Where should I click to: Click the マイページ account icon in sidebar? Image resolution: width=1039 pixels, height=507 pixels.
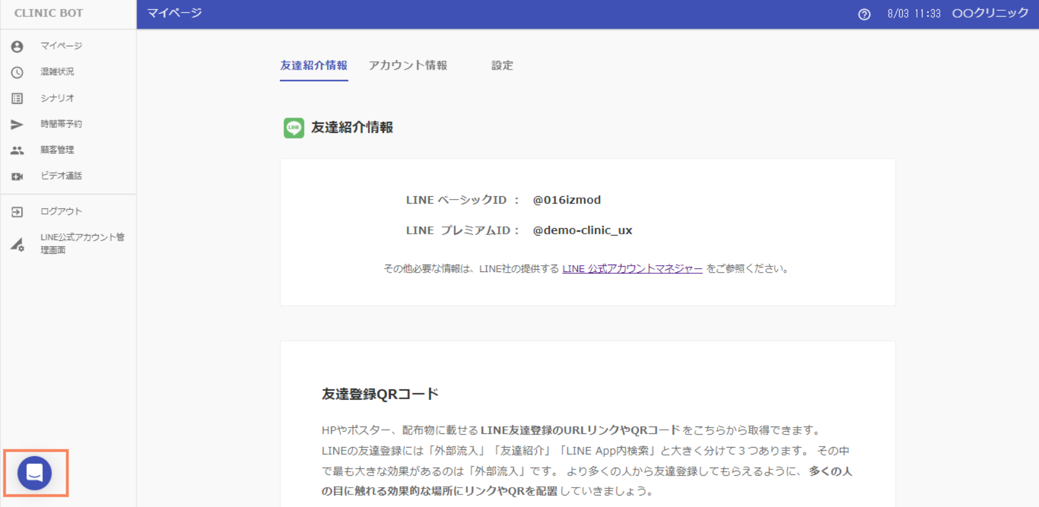click(x=17, y=46)
